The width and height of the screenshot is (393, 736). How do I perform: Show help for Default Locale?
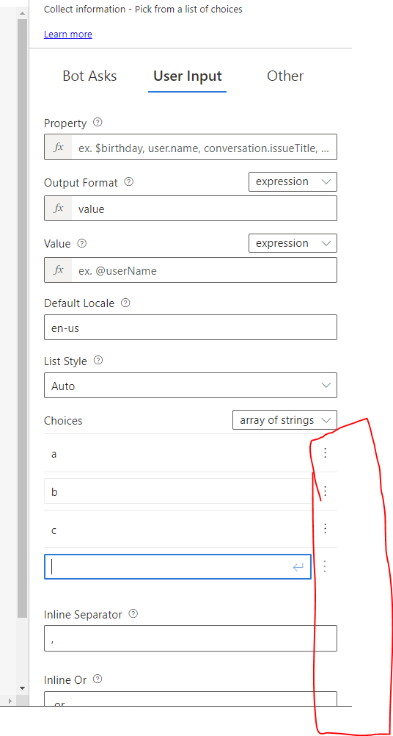(125, 303)
